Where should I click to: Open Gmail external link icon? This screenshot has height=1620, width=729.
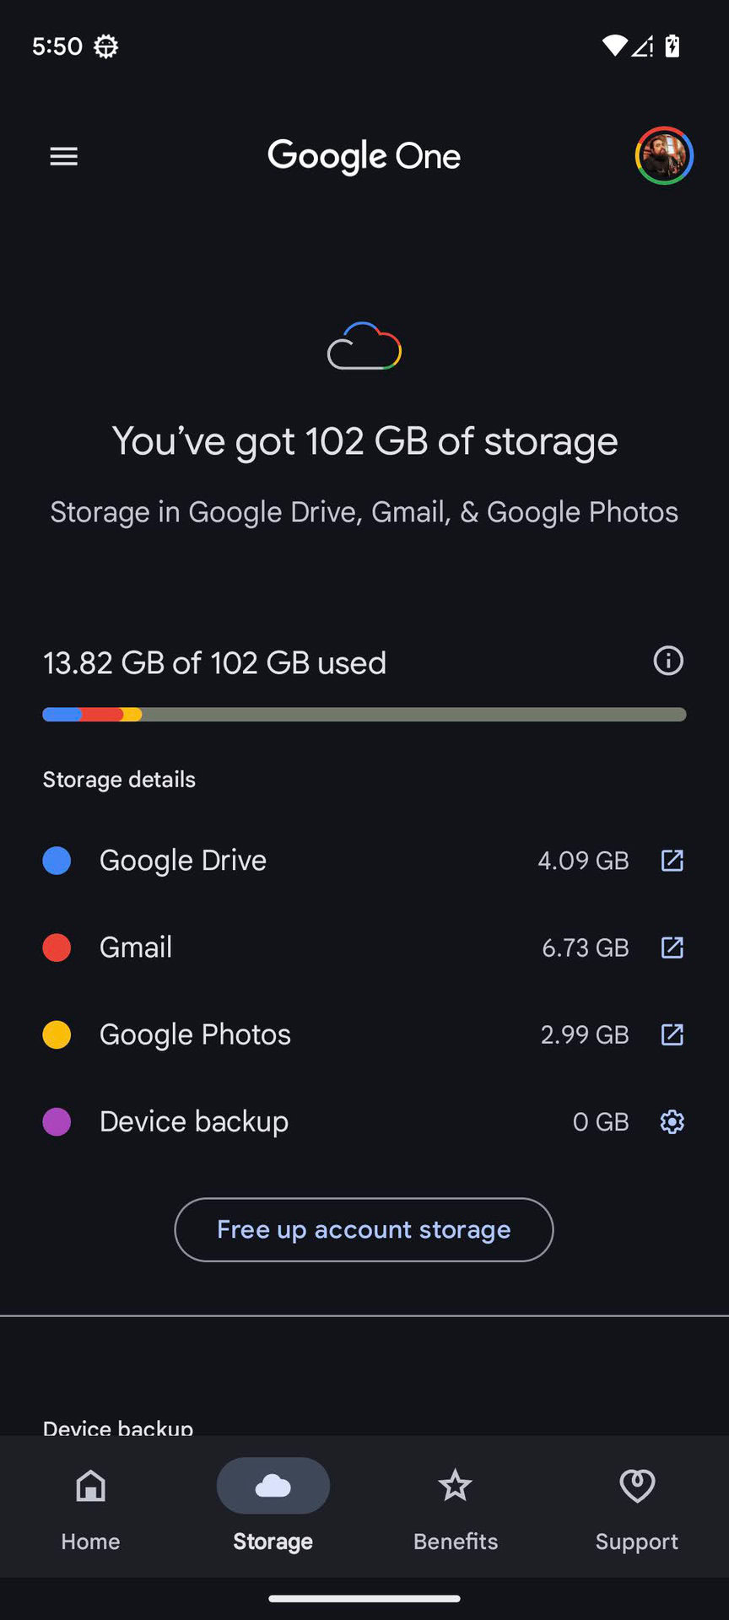[x=672, y=948]
